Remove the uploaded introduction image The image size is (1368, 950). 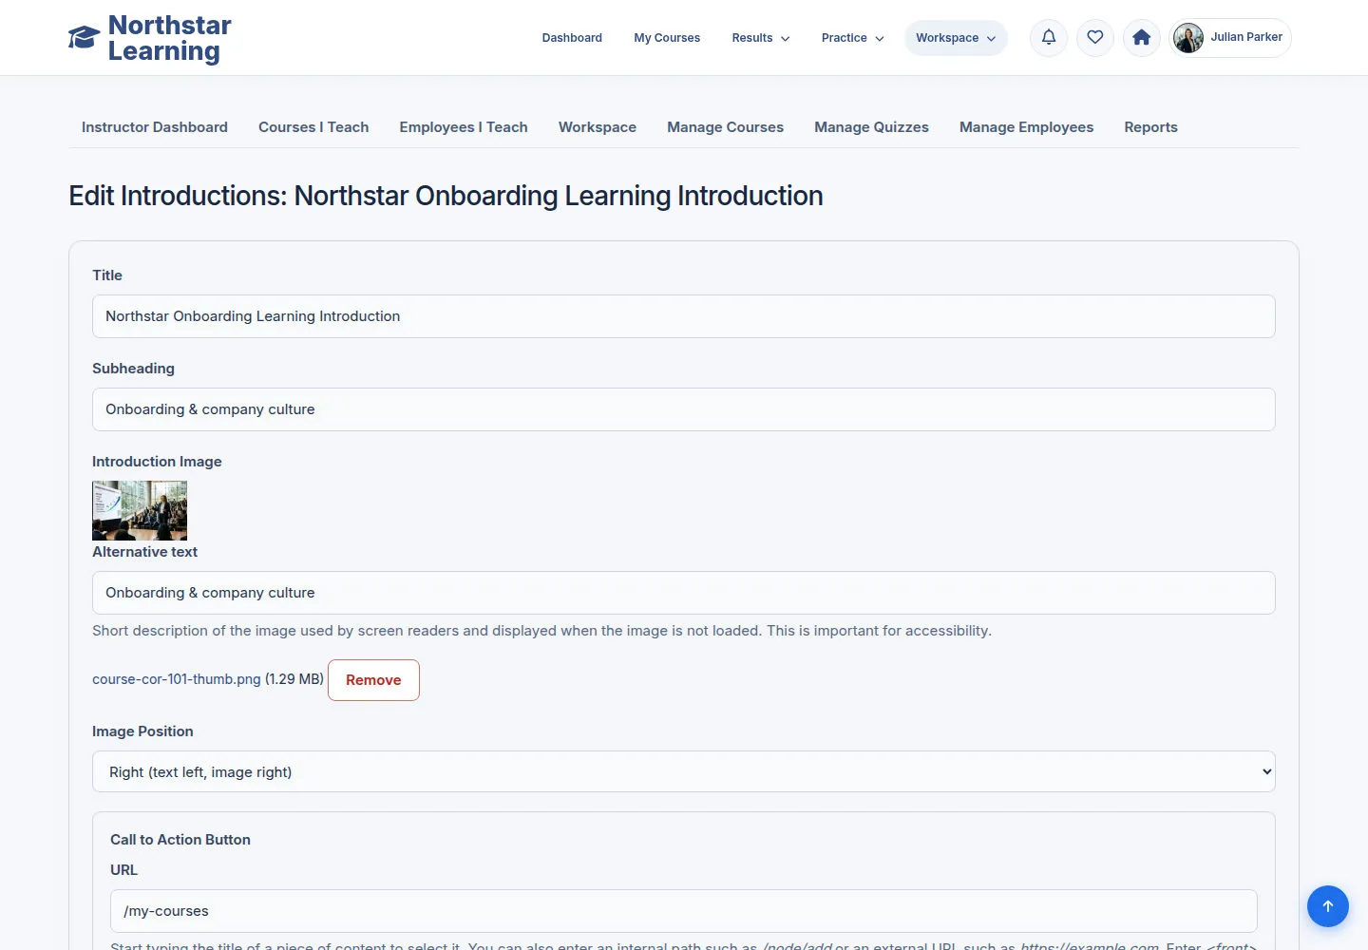point(373,680)
